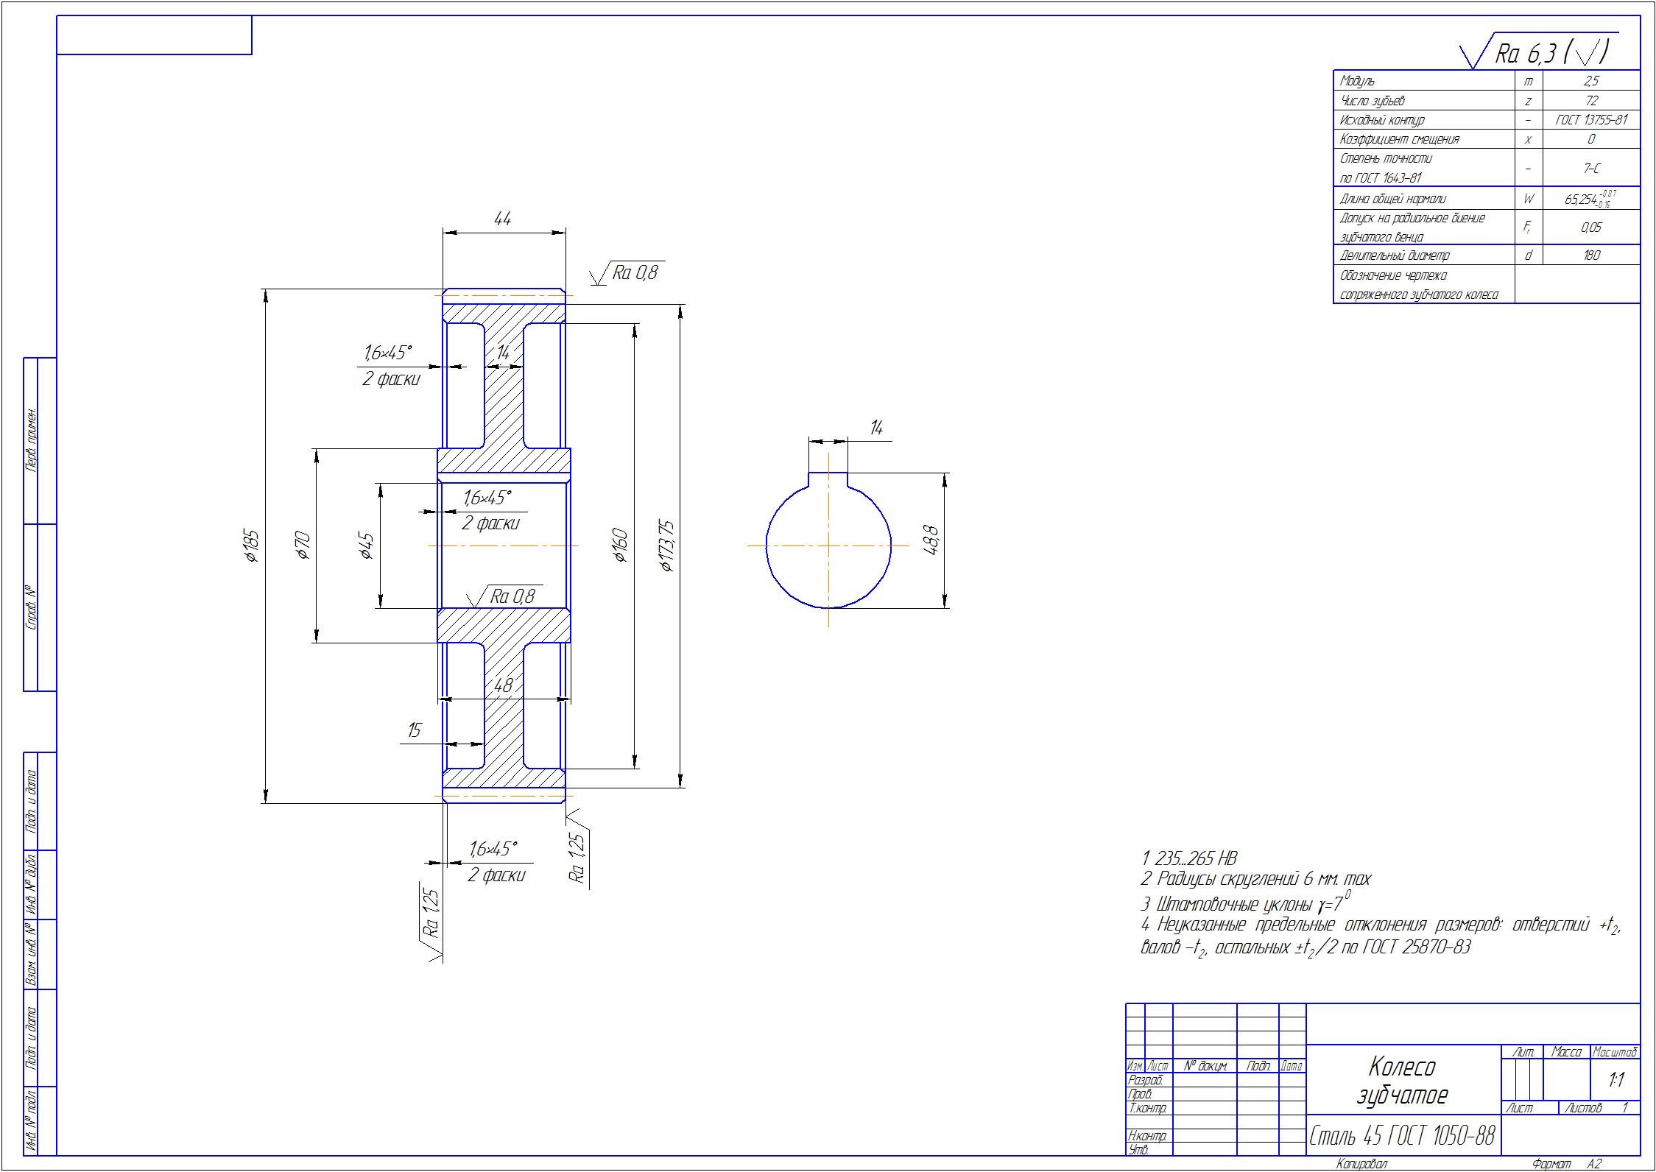Screen dimensions: 1656x1172
Task: Click the ø160 dimension label
Action: 621,546
